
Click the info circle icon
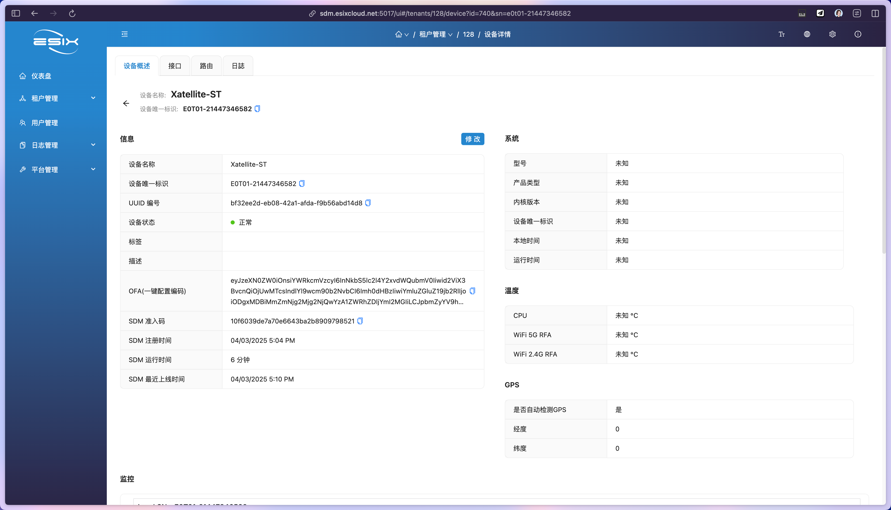857,34
